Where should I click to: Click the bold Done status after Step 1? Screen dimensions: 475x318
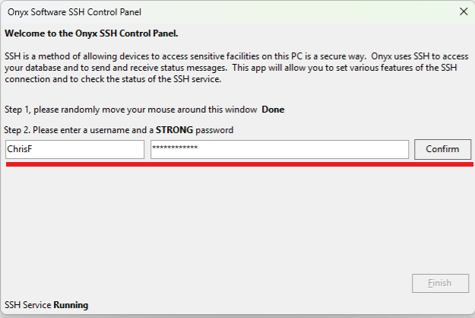click(x=273, y=110)
